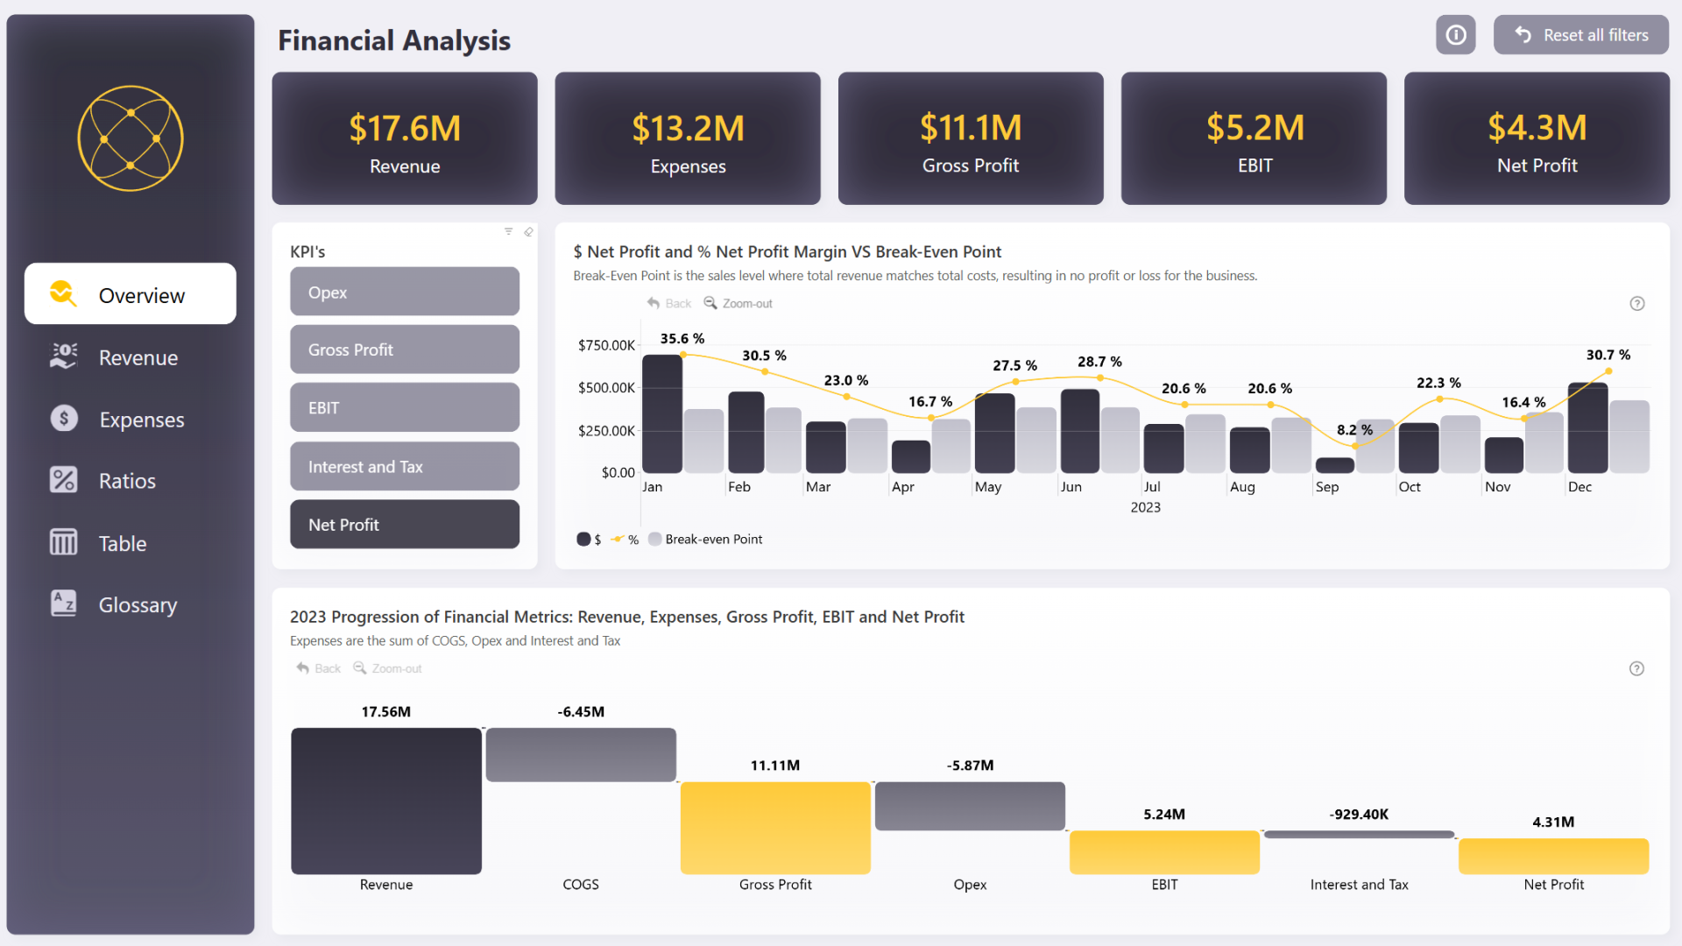Image resolution: width=1682 pixels, height=946 pixels.
Task: Toggle the Break-even Point legend item
Action: point(705,539)
